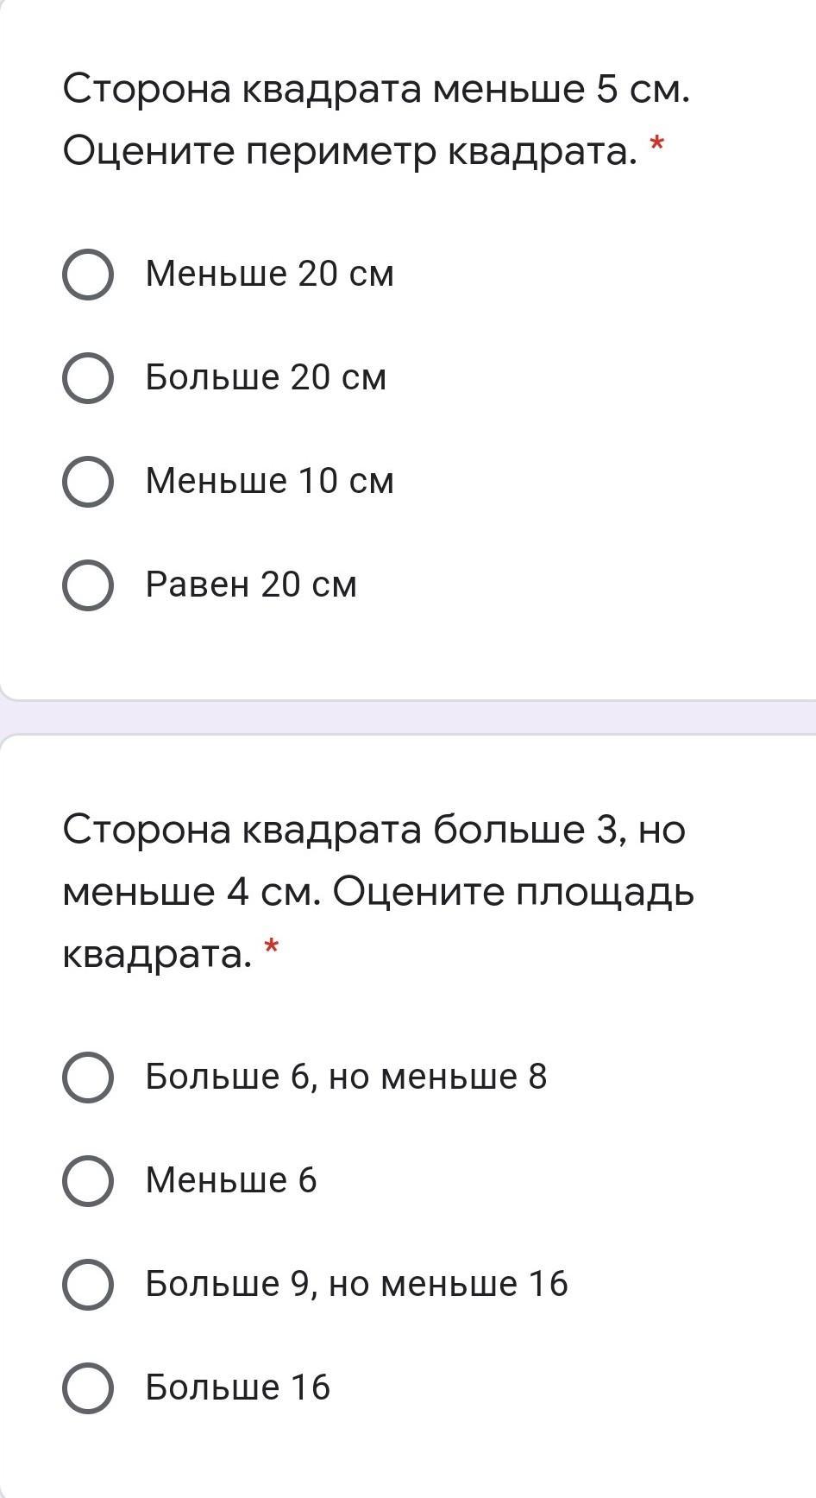Screen dimensions: 816x1498
Task: Click label text 'Больше 9, но меньше 16'
Action: click(356, 1284)
